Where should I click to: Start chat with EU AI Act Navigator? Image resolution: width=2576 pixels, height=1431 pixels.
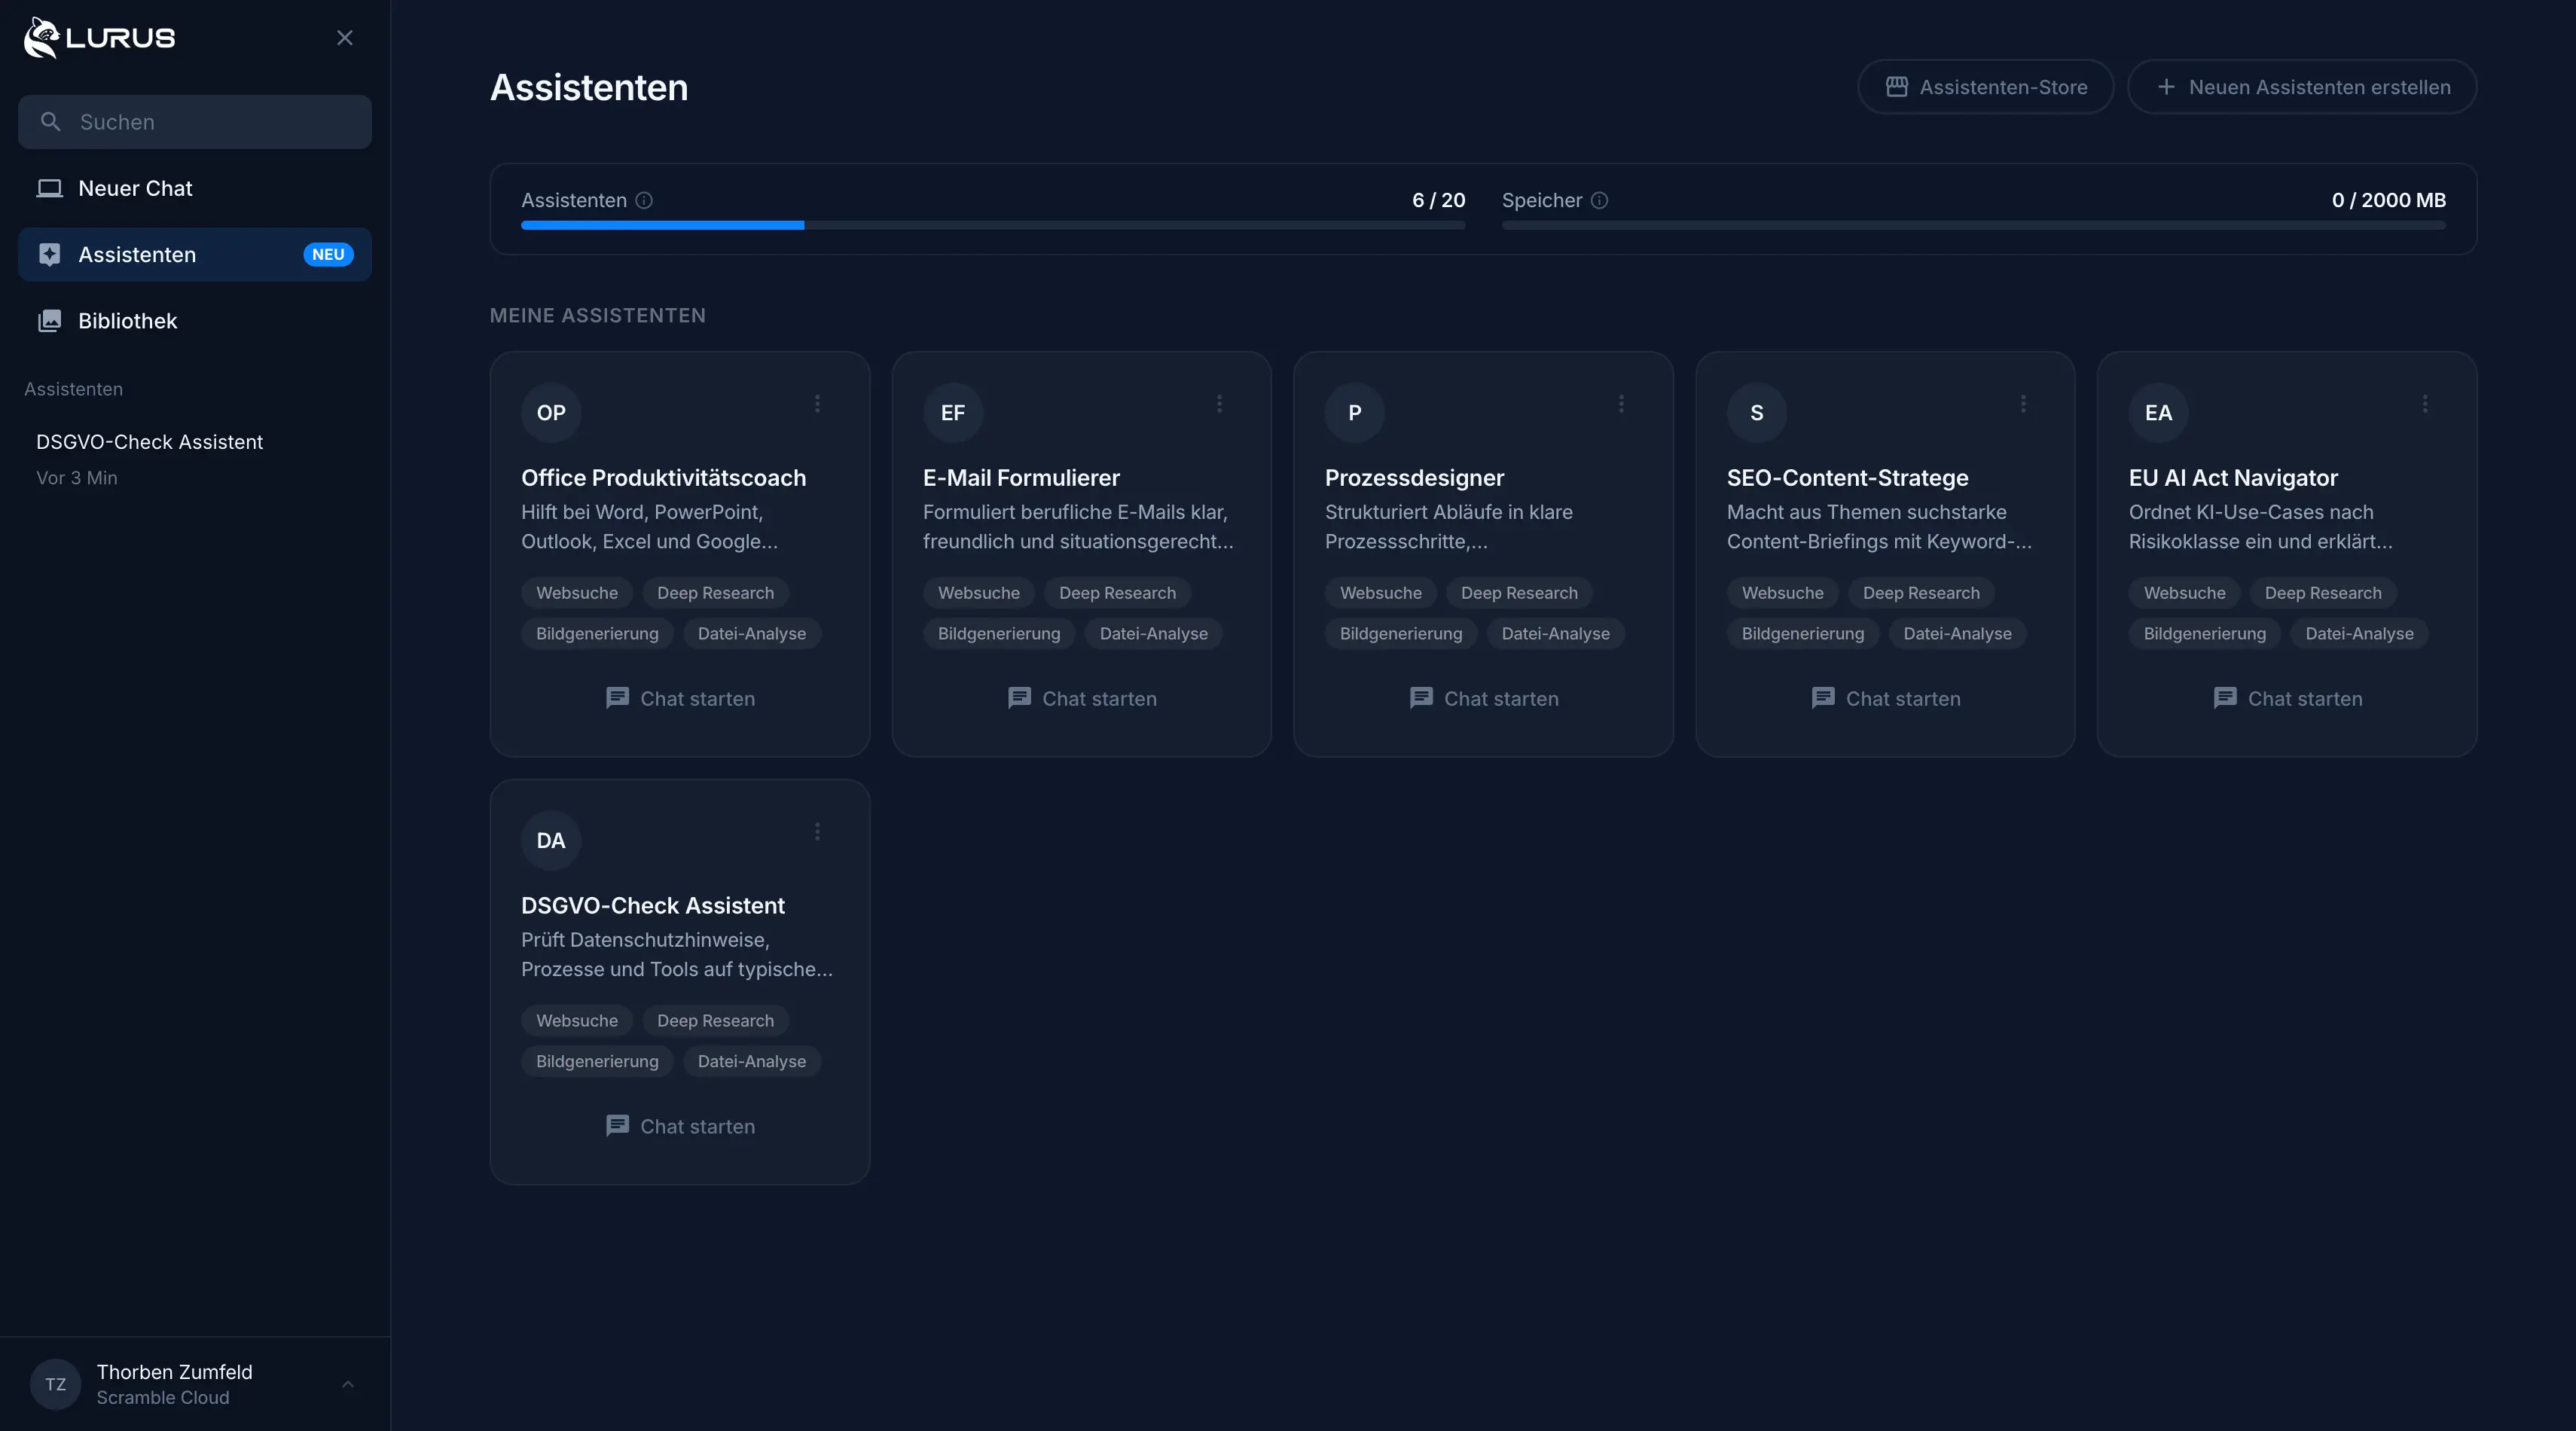2288,698
